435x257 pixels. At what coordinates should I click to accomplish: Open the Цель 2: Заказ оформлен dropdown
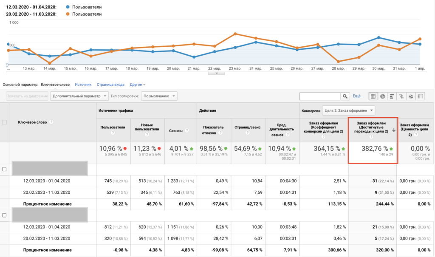coord(348,110)
